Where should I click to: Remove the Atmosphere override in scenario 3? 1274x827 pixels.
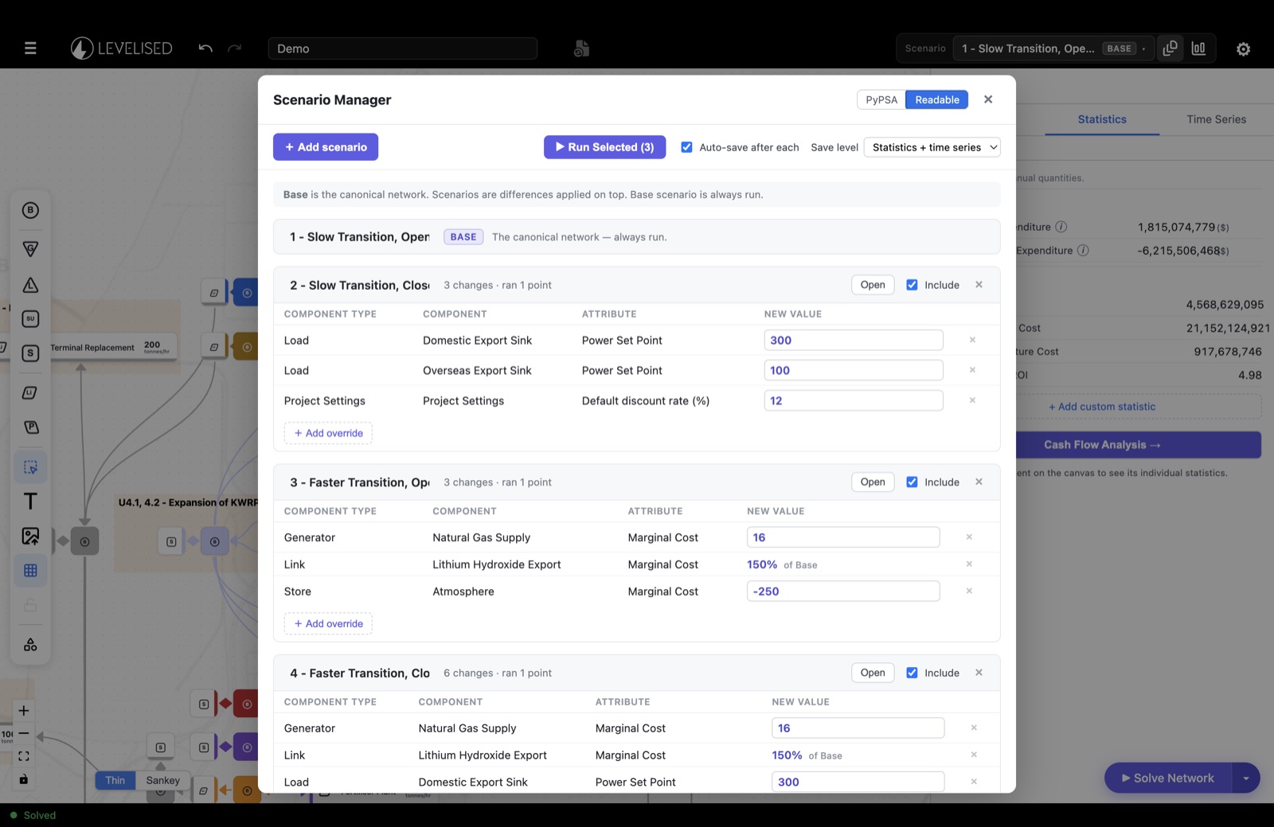click(x=969, y=591)
